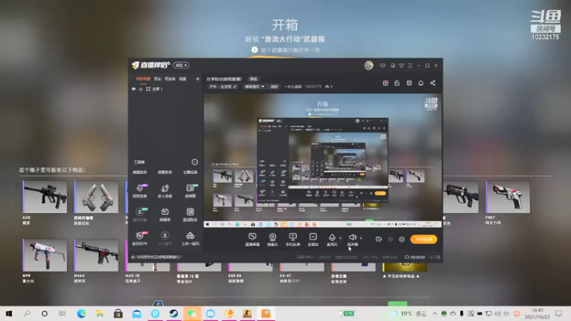The image size is (571, 321).
Task: Open the toolbox more (⋯) circle button
Action: coord(194,162)
